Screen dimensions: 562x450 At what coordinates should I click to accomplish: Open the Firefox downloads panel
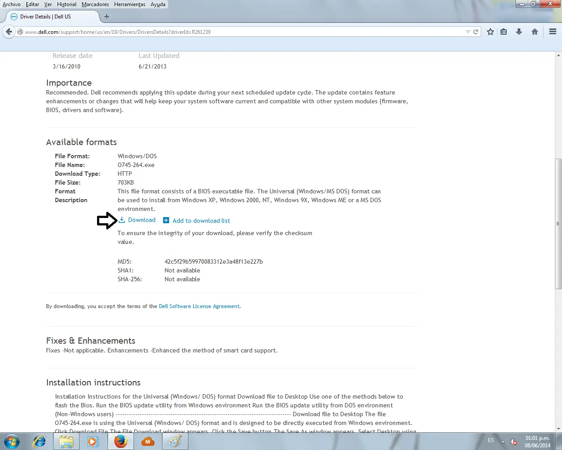(519, 32)
